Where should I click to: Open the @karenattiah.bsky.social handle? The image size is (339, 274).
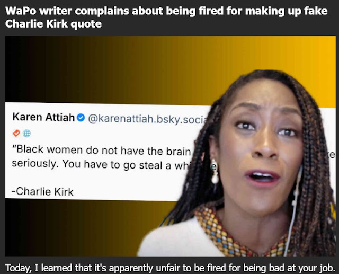pyautogui.click(x=148, y=119)
